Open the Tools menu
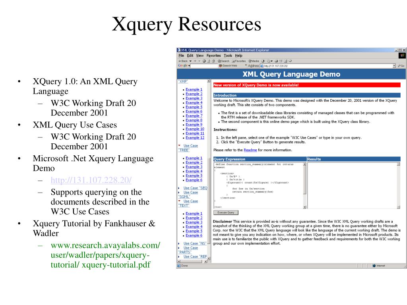Screen dimensions: 407x305 tap(228, 56)
